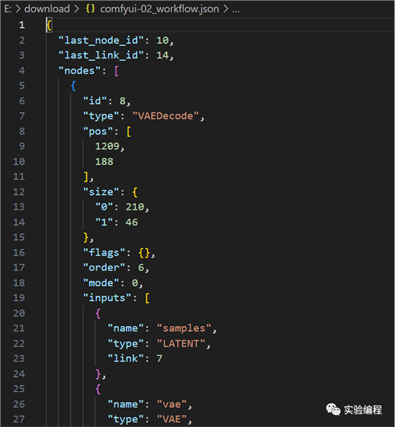Select comfyui-02_workflow.json breadcrumb item

[x=160, y=9]
